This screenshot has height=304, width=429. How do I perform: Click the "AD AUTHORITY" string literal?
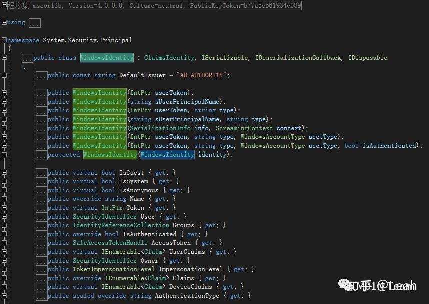202,75
